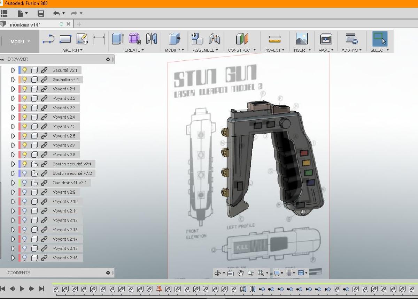Open the CREATE menu
Image resolution: width=418 pixels, height=299 pixels.
click(x=134, y=50)
